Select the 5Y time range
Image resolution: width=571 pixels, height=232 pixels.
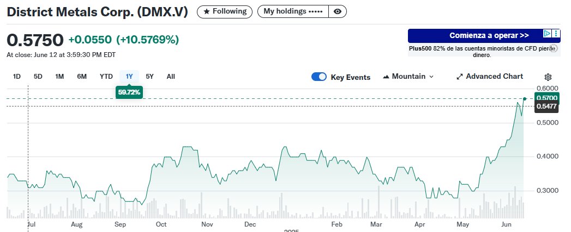149,77
